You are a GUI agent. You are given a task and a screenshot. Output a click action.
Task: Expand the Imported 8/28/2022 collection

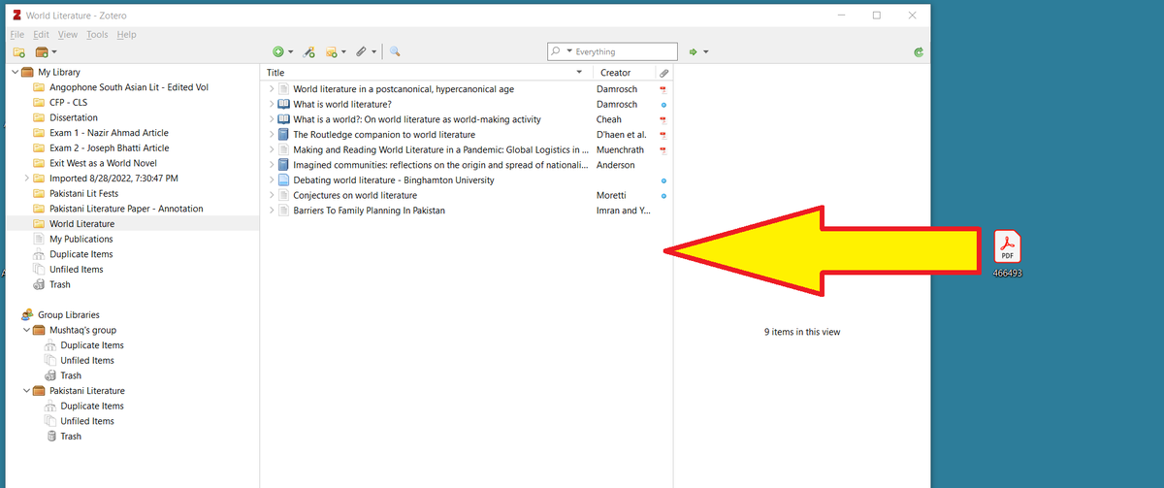tap(26, 179)
